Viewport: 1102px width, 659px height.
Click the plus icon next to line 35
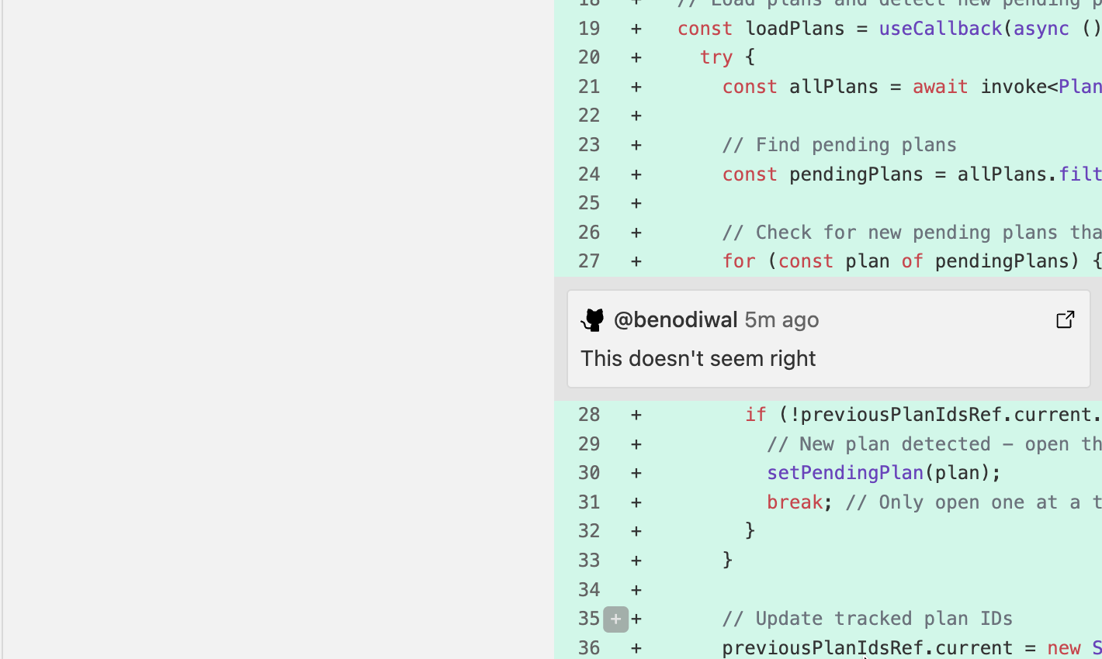615,619
